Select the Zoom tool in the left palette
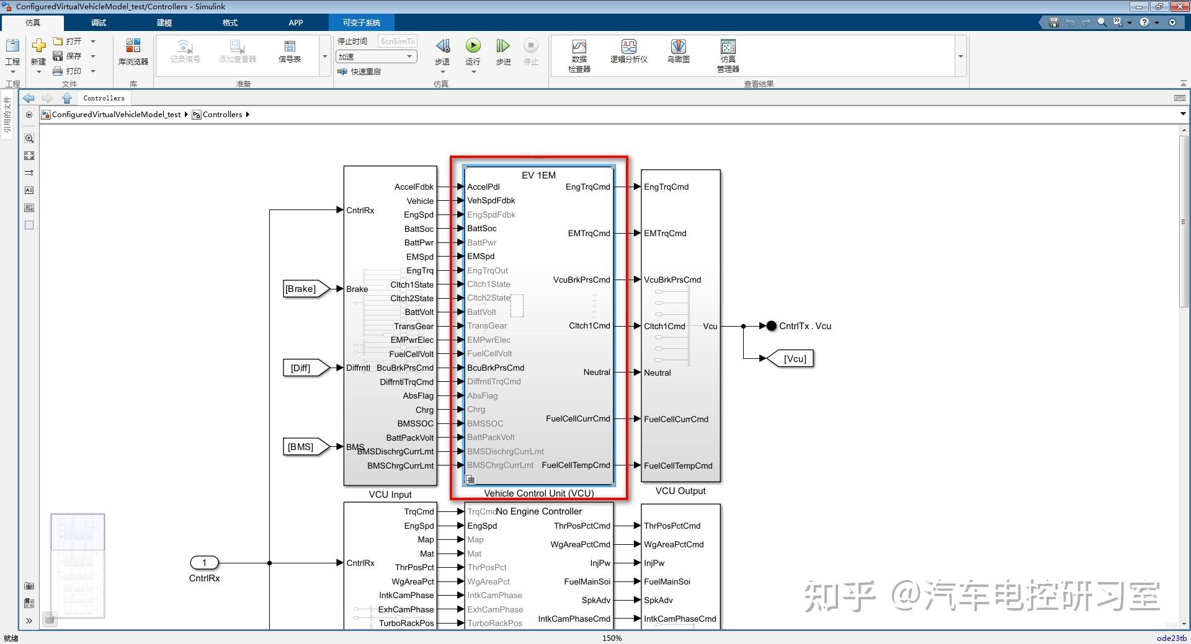 coord(29,138)
